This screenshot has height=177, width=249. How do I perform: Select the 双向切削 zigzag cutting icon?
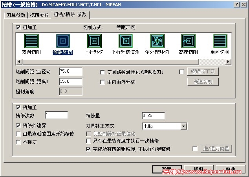pyautogui.click(x=31, y=41)
